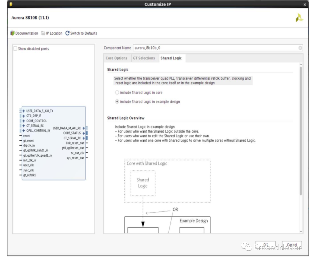This screenshot has height=260, width=311.
Task: Click the gt_qpllrefclk_quad1_in port label
Action: pyautogui.click(x=37, y=155)
